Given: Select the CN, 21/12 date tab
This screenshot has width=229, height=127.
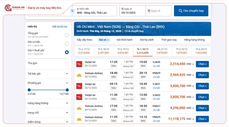Looking at the screenshot, I should point(162,51).
